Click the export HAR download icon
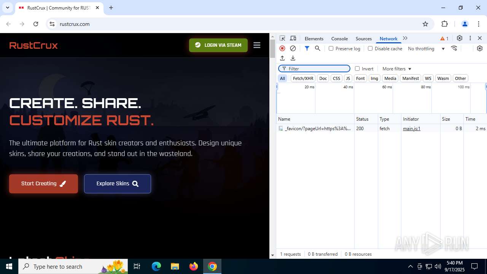Viewport: 487px width, 274px height. (x=293, y=58)
